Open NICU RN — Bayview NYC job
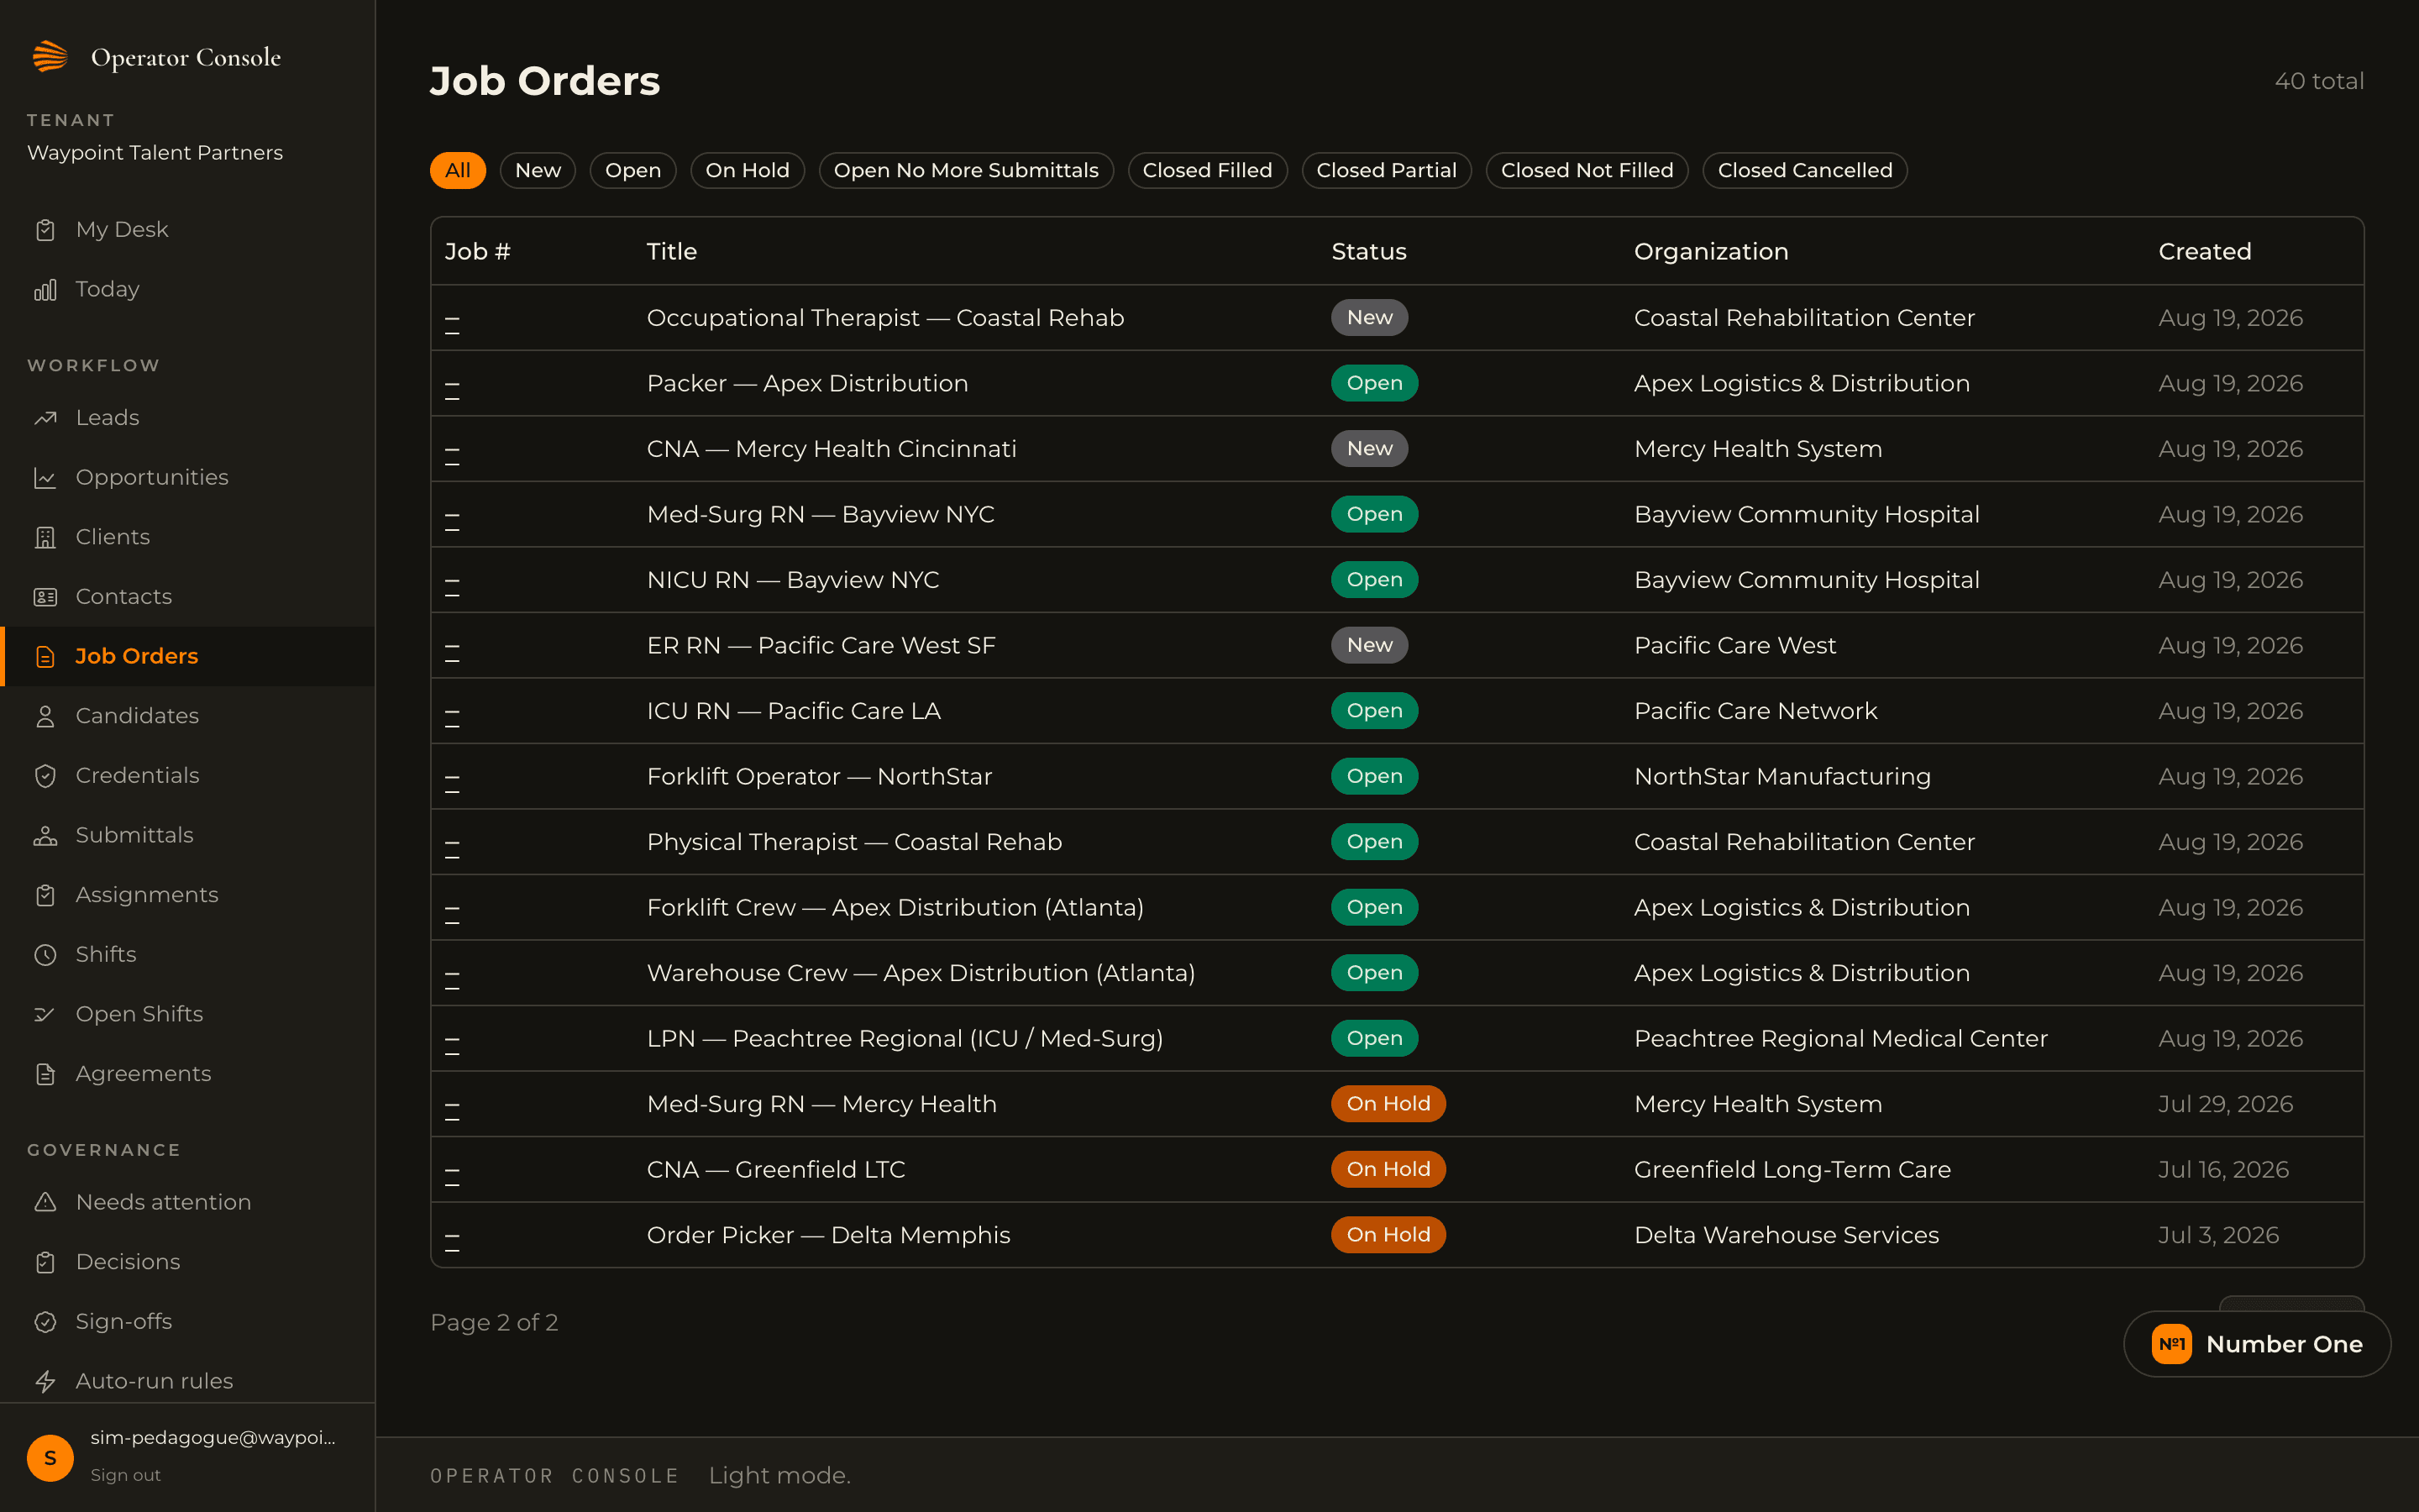 click(x=1397, y=580)
